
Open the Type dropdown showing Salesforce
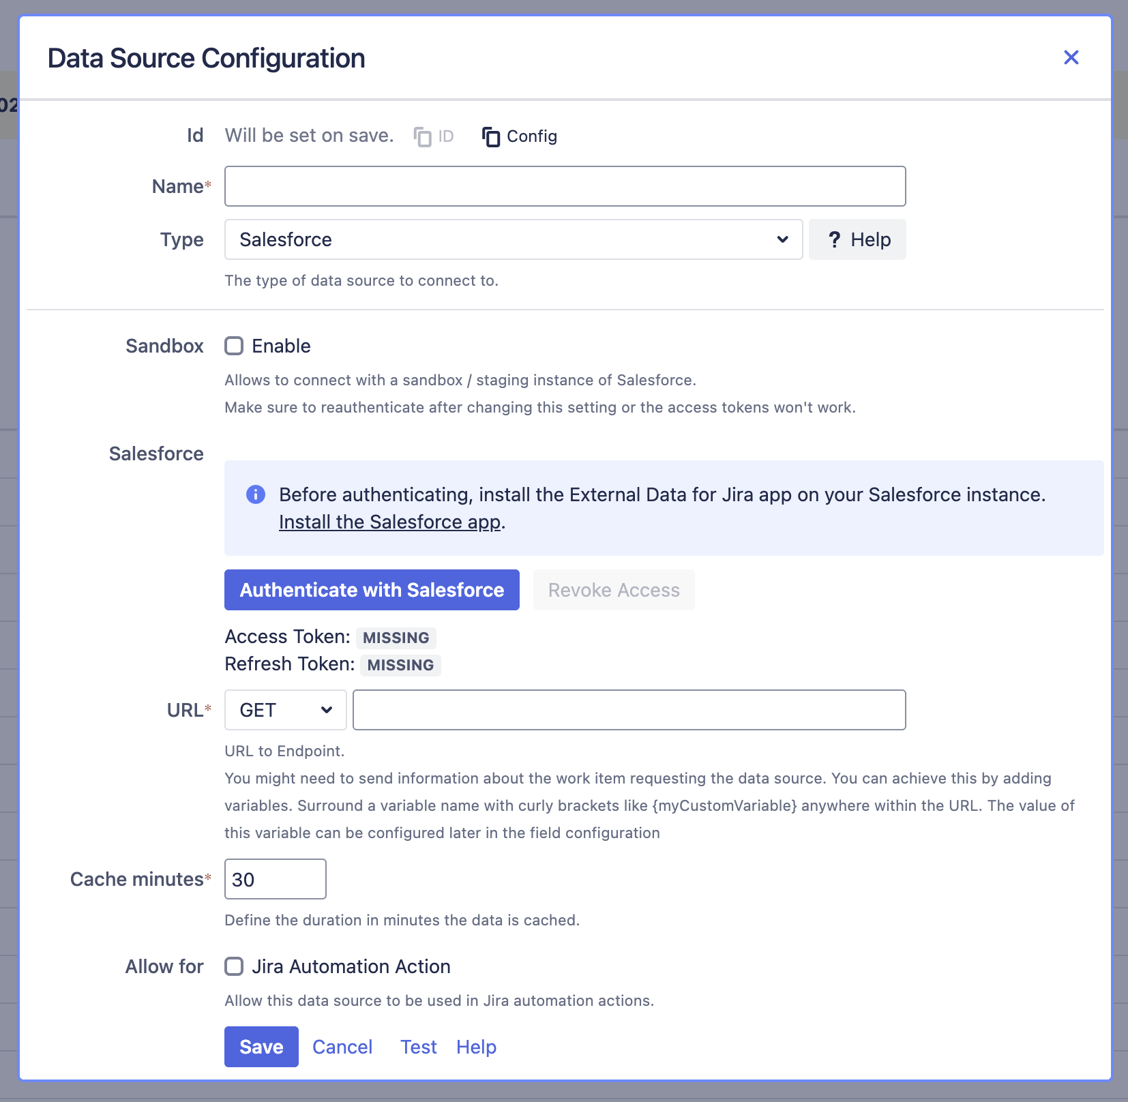pyautogui.click(x=514, y=239)
